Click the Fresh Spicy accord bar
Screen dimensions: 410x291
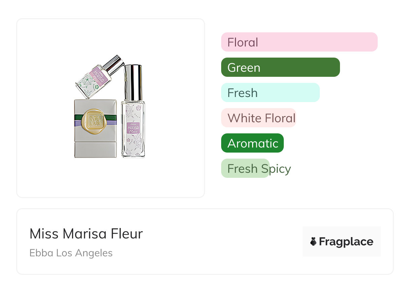point(245,168)
